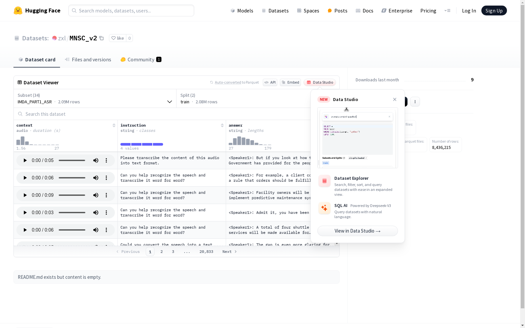The width and height of the screenshot is (525, 328).
Task: Jump to last page 20,833
Action: 206,252
